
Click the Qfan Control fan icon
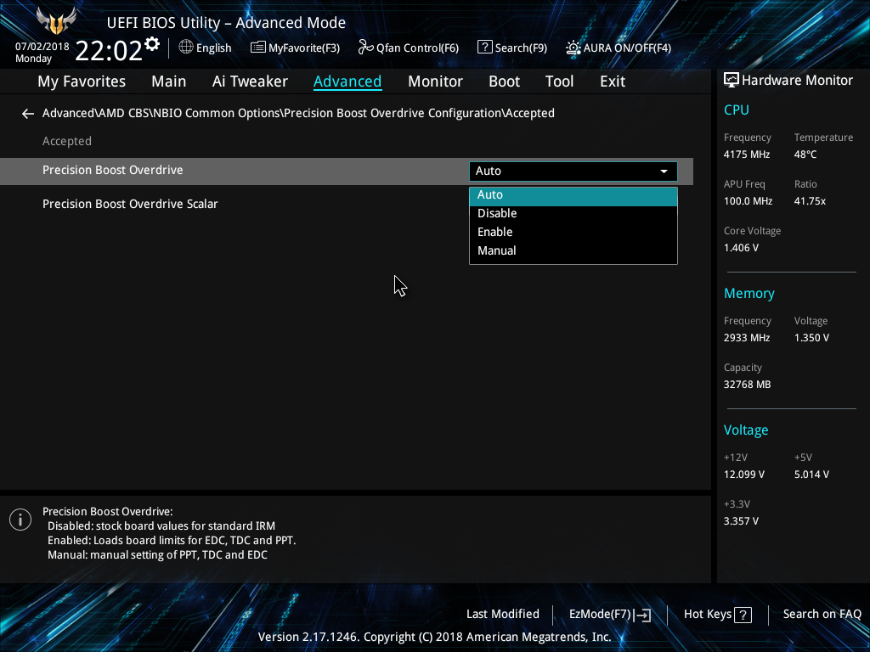pos(365,48)
